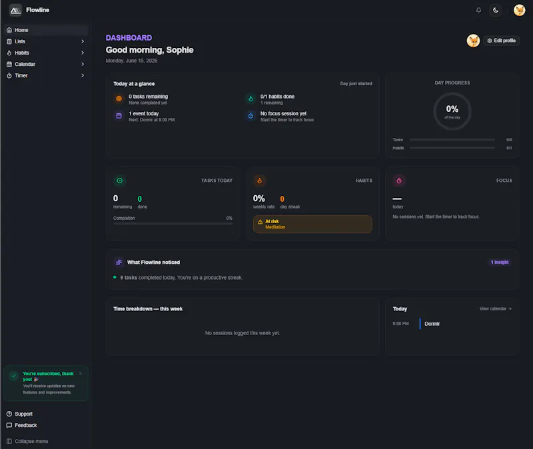Click the Flowline mountain logo icon
This screenshot has height=449, width=533.
[x=15, y=10]
